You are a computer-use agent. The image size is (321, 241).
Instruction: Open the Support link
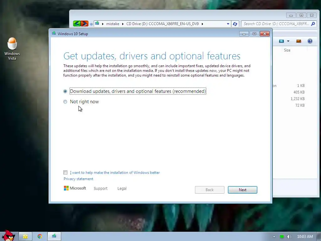[x=101, y=189]
